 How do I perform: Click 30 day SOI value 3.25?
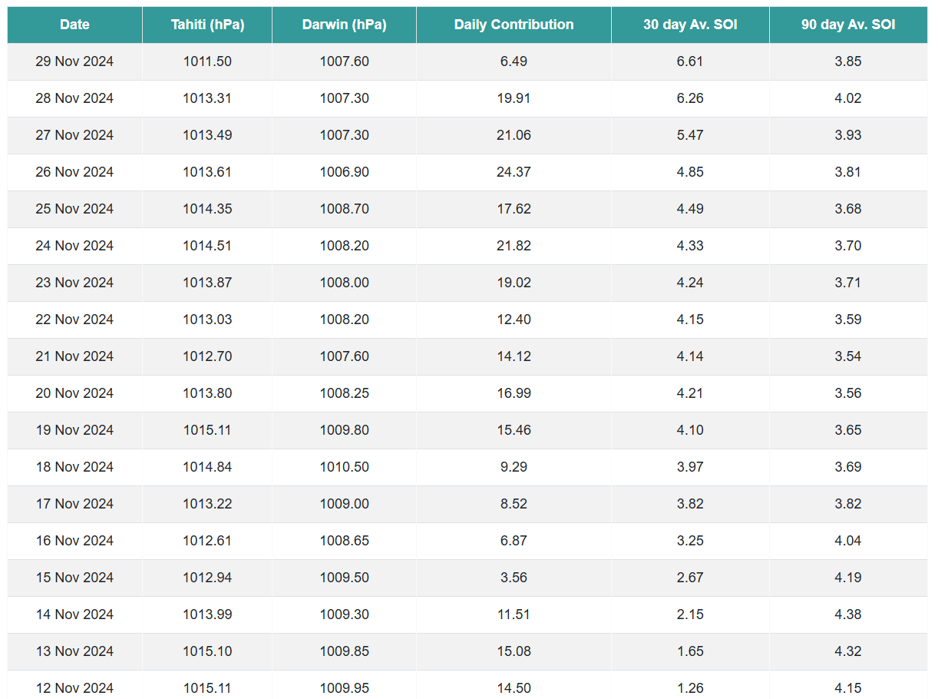690,541
